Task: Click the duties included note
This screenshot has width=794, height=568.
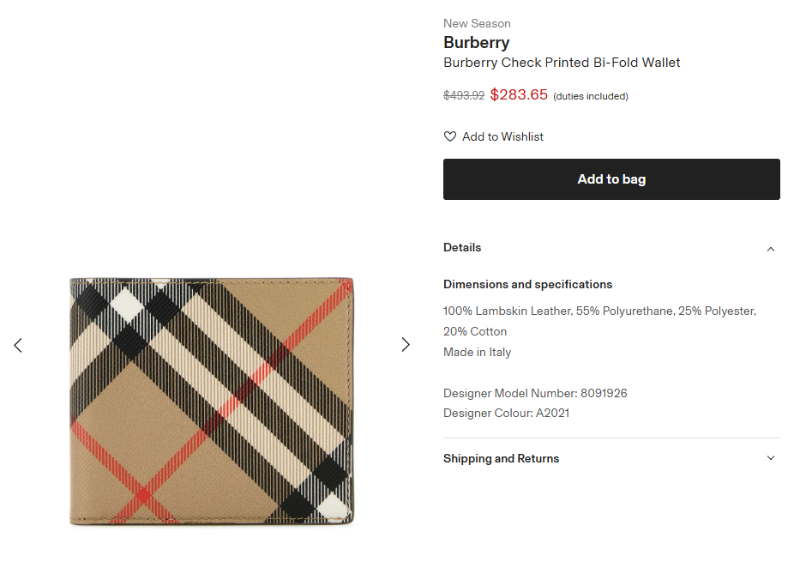Action: pos(591,96)
